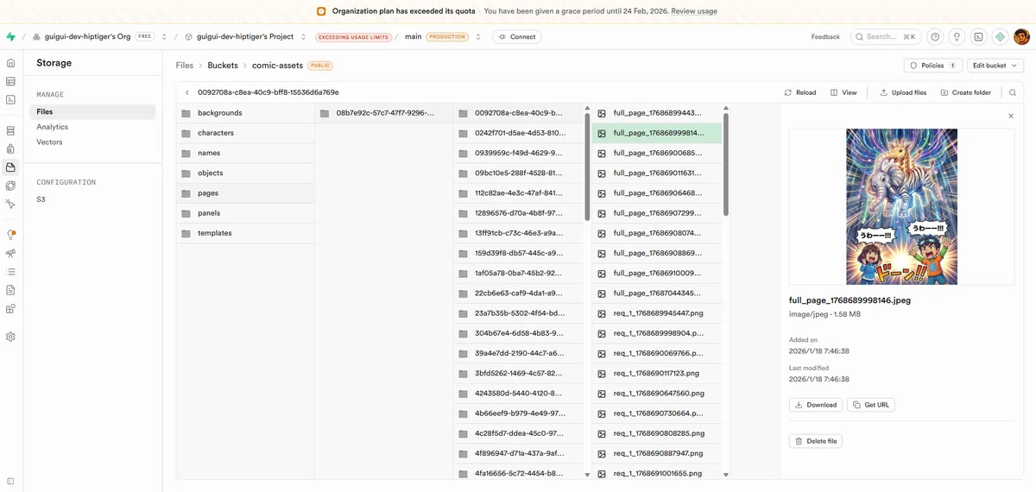Click the file explorer search magnifier icon
The width and height of the screenshot is (1036, 492).
coord(1013,92)
